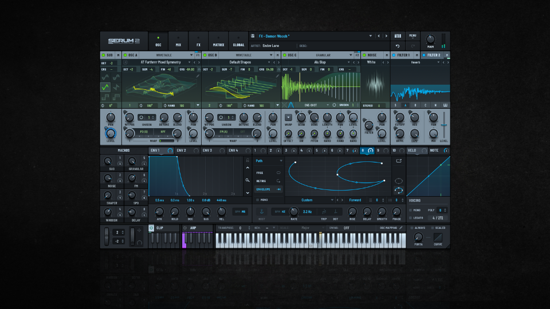Screen dimensions: 550x309
Task: Toggle the SUB oscillator power
Action: click(x=104, y=55)
